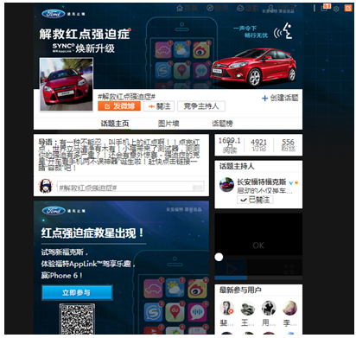This screenshot has height=338, width=356.
Task: Click the 阅读 read count statistic
Action: tap(229, 145)
